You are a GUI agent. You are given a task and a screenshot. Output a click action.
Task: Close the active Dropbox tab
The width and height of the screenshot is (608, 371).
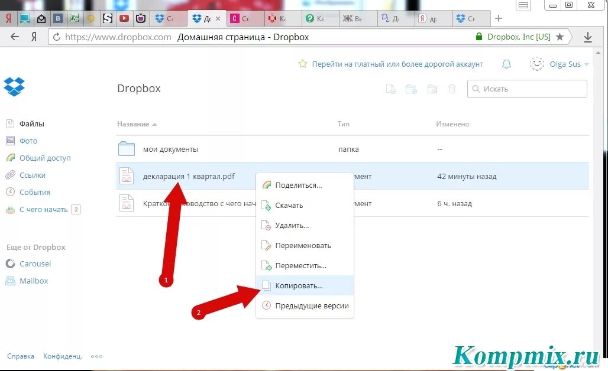(x=218, y=18)
